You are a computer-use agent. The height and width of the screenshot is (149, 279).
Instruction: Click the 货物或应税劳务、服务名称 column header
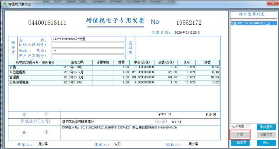35,62
